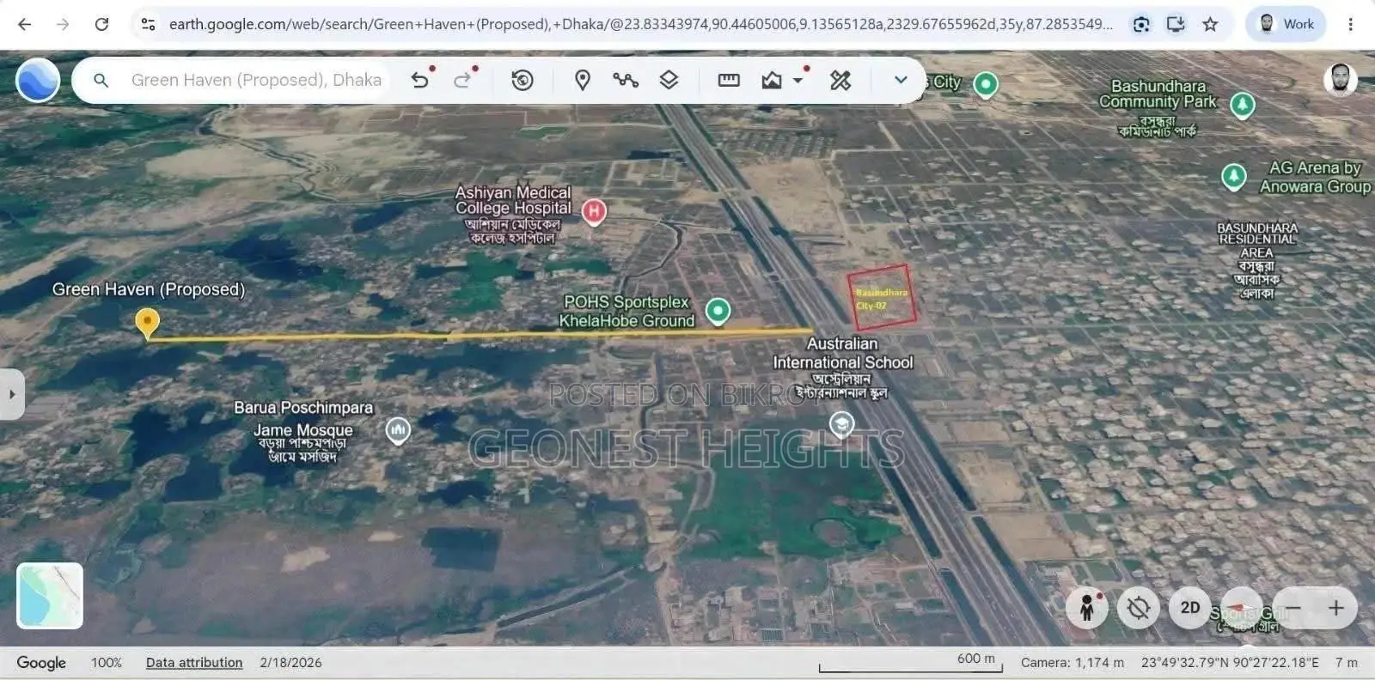Click the browser address bar URL
Screen dimensions: 1375x680
640,24
